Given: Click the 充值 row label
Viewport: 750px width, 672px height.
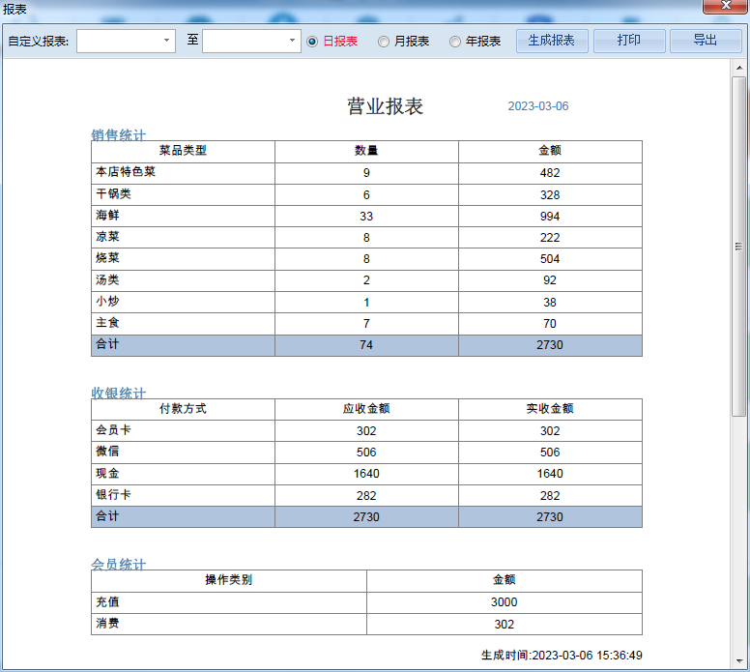Looking at the screenshot, I should point(107,601).
